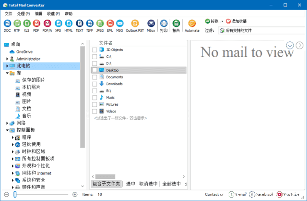Convert to JPEG format
The image size is (307, 201).
pos(100,25)
